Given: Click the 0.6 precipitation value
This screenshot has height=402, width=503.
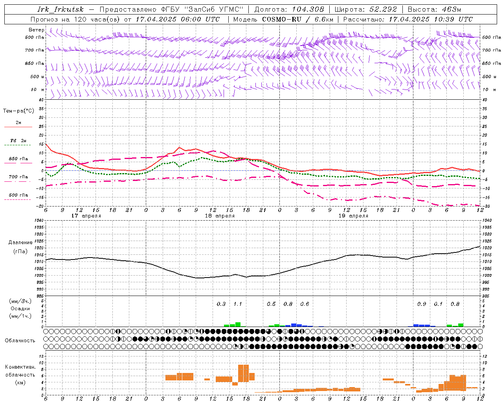Looking at the screenshot, I should [x=305, y=304].
